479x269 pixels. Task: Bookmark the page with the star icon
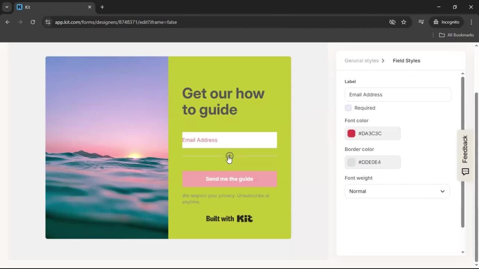tap(404, 22)
